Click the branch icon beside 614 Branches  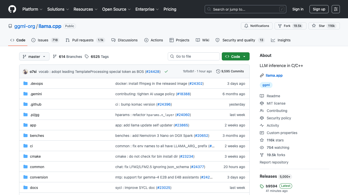(x=55, y=57)
